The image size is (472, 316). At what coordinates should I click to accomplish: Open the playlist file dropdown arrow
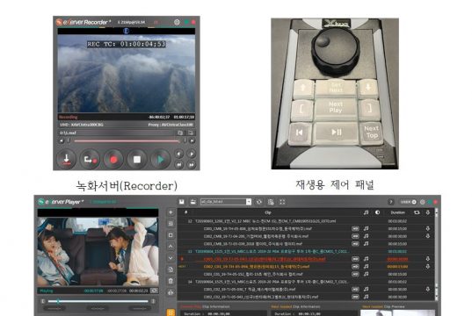[x=249, y=202]
